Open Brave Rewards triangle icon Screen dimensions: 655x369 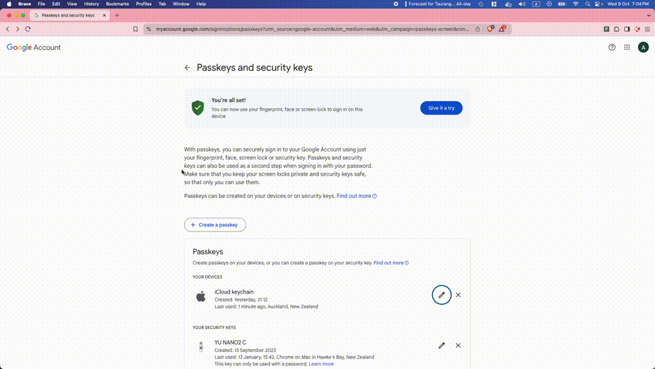pos(502,29)
